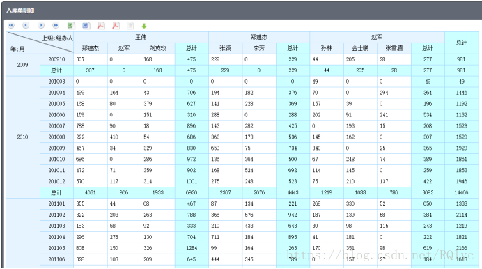This screenshot has height=269, width=482.
Task: Select the 201012 month row label
Action: (x=56, y=181)
